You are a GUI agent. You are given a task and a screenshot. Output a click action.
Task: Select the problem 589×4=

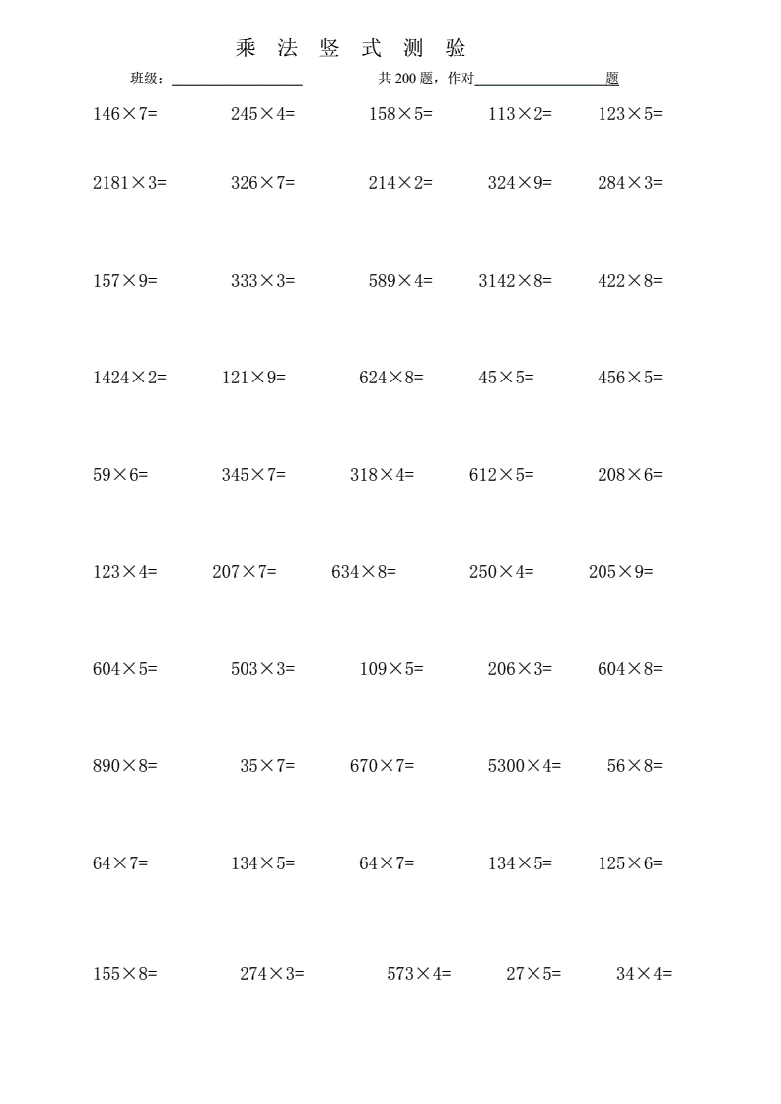400,281
